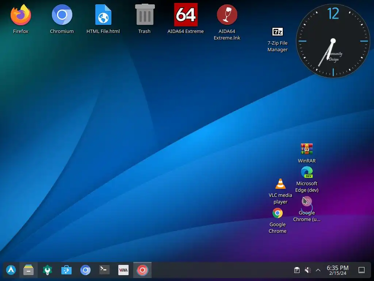
Task: Expand the hidden system tray icons arrow
Action: pyautogui.click(x=318, y=270)
